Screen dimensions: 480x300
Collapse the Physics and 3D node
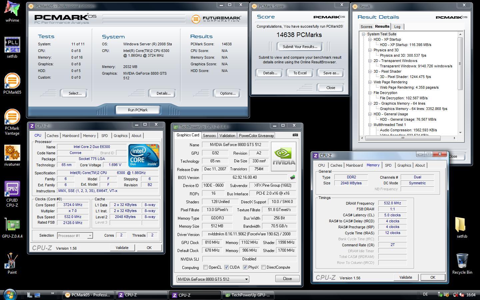(x=370, y=50)
